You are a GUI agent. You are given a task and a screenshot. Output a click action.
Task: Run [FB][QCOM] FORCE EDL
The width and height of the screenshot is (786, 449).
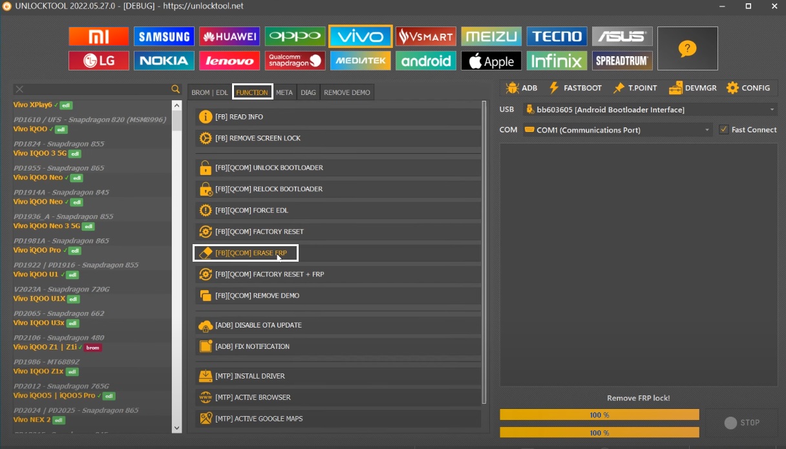click(338, 211)
